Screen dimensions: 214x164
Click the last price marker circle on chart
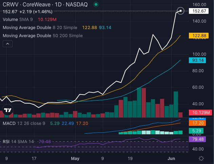180,11
